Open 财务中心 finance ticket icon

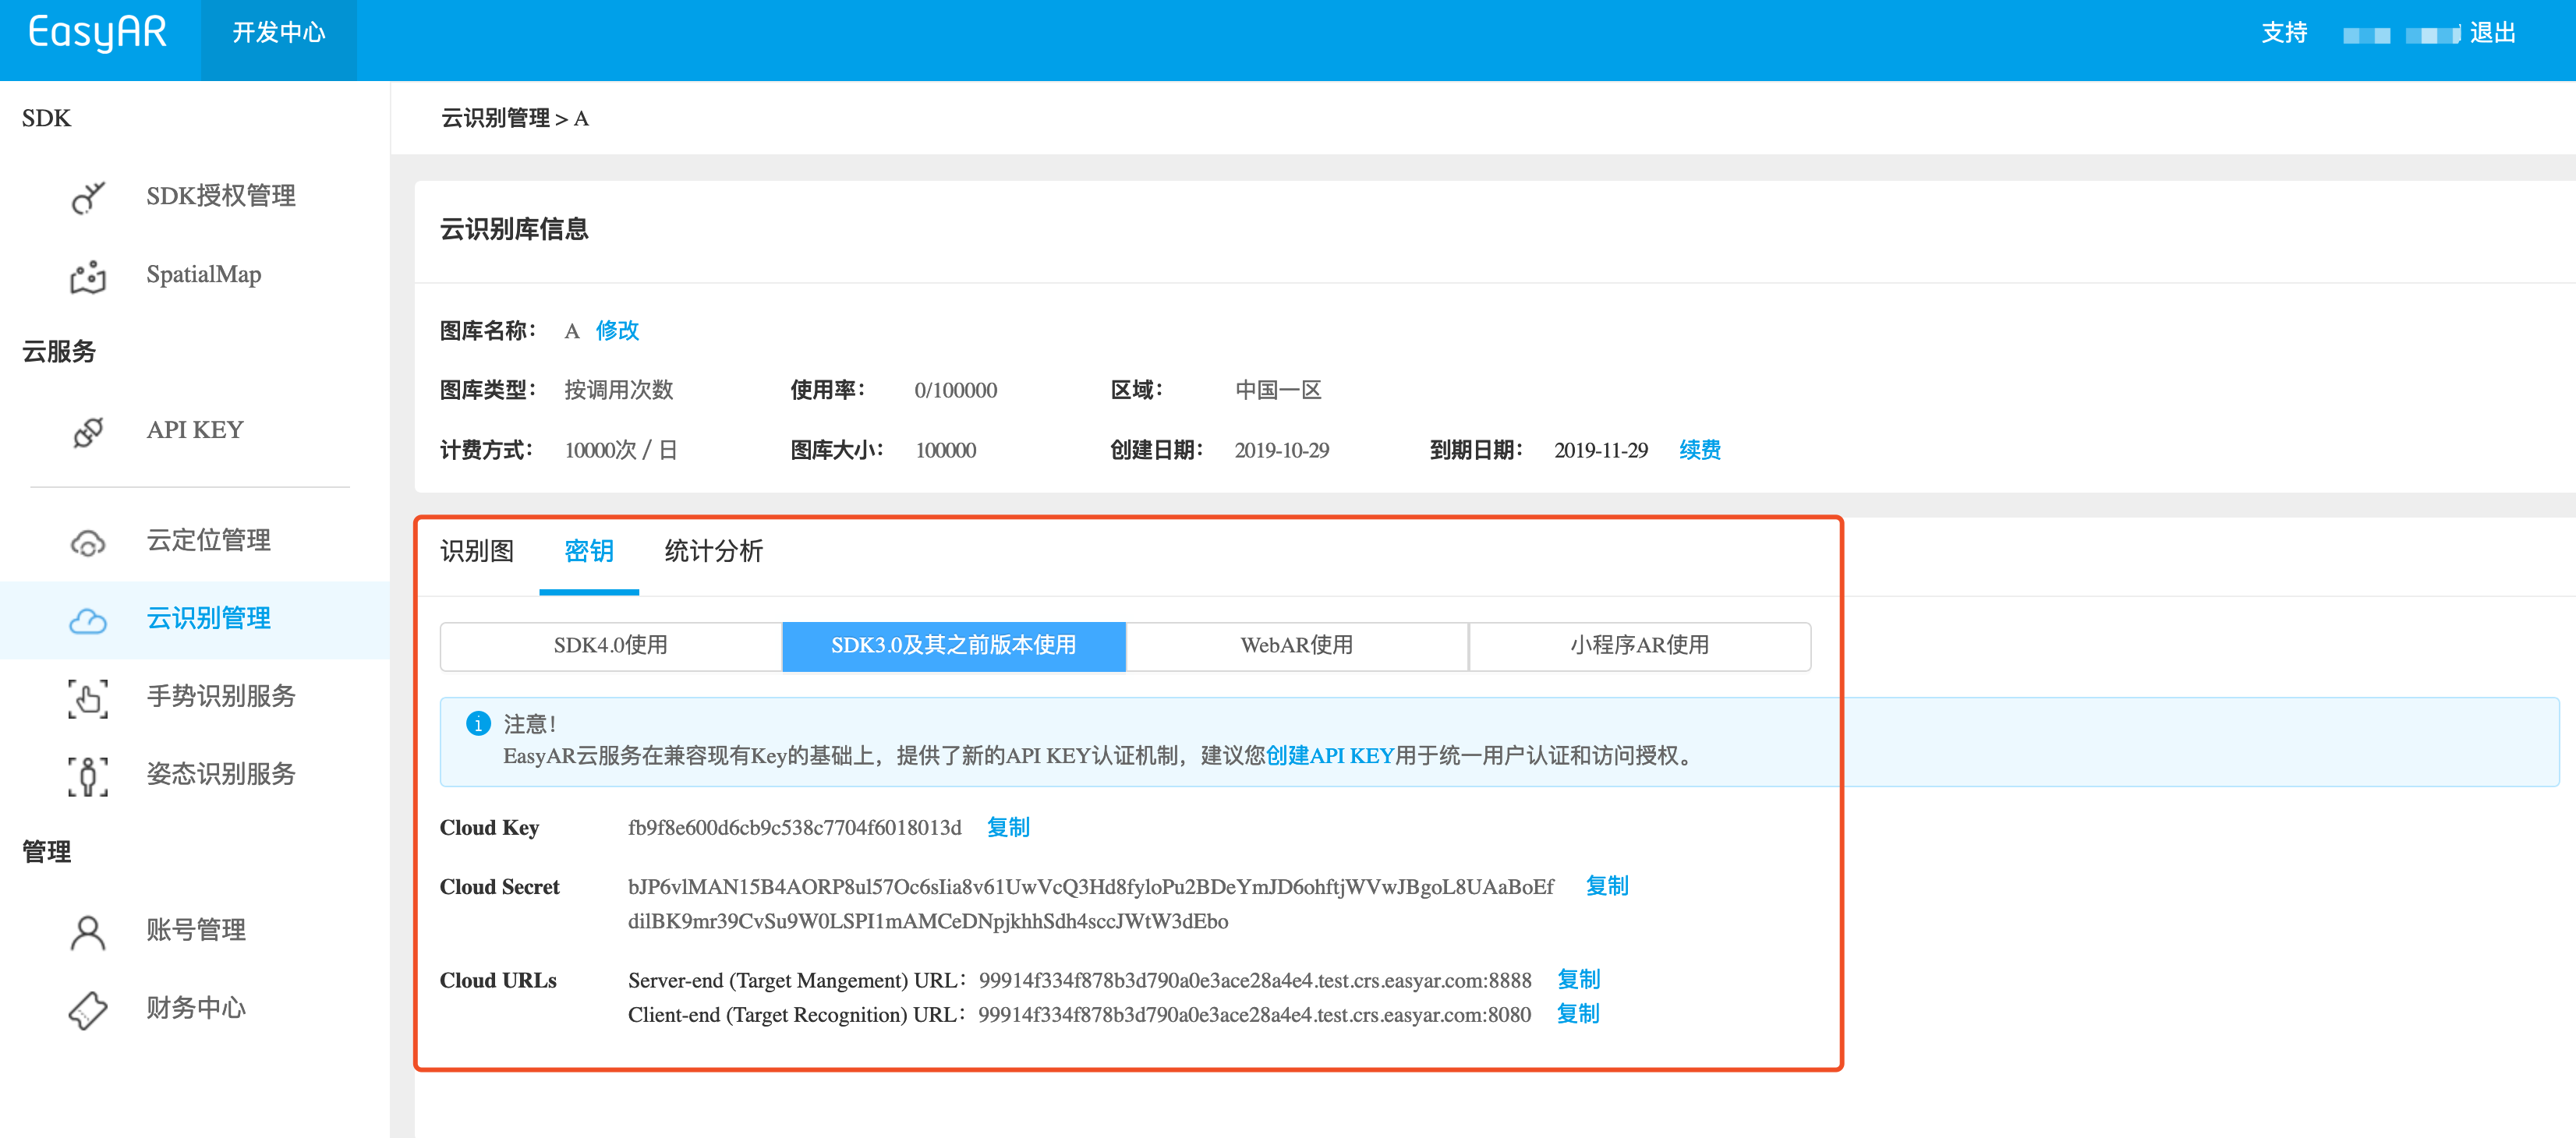coord(87,1008)
